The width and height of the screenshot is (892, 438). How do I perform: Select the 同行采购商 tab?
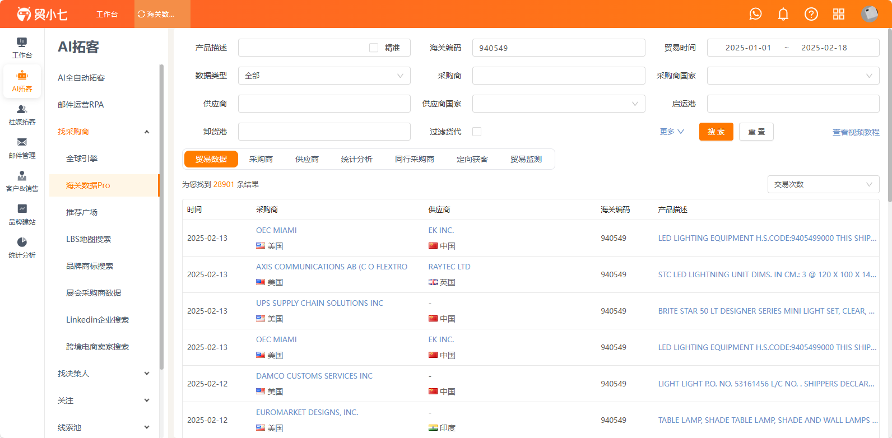coord(415,159)
